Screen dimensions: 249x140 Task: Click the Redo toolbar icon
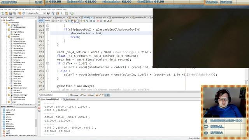coord(24,13)
